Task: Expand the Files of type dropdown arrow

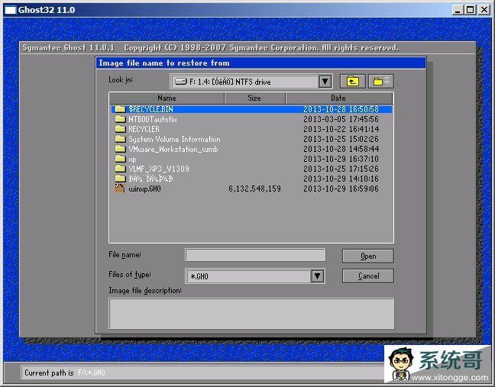Action: [x=318, y=276]
